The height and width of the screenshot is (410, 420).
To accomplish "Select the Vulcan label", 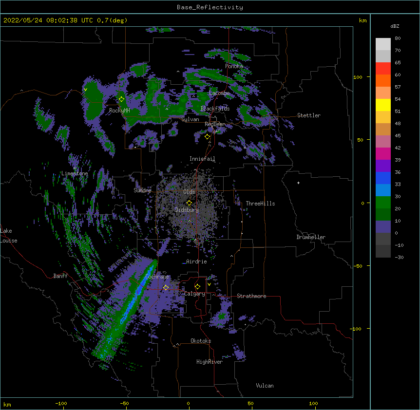I will tap(265, 386).
